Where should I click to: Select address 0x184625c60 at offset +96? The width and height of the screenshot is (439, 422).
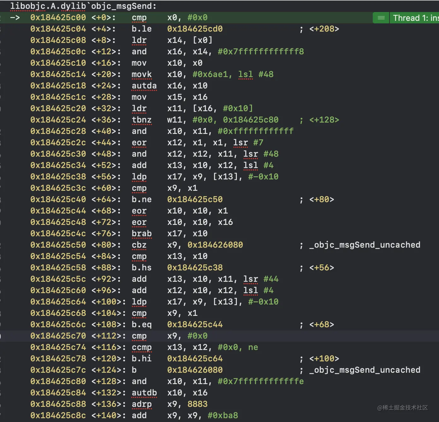pyautogui.click(x=58, y=291)
